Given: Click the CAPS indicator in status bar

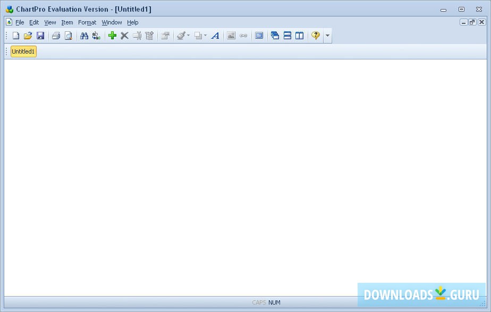Looking at the screenshot, I should coord(259,302).
